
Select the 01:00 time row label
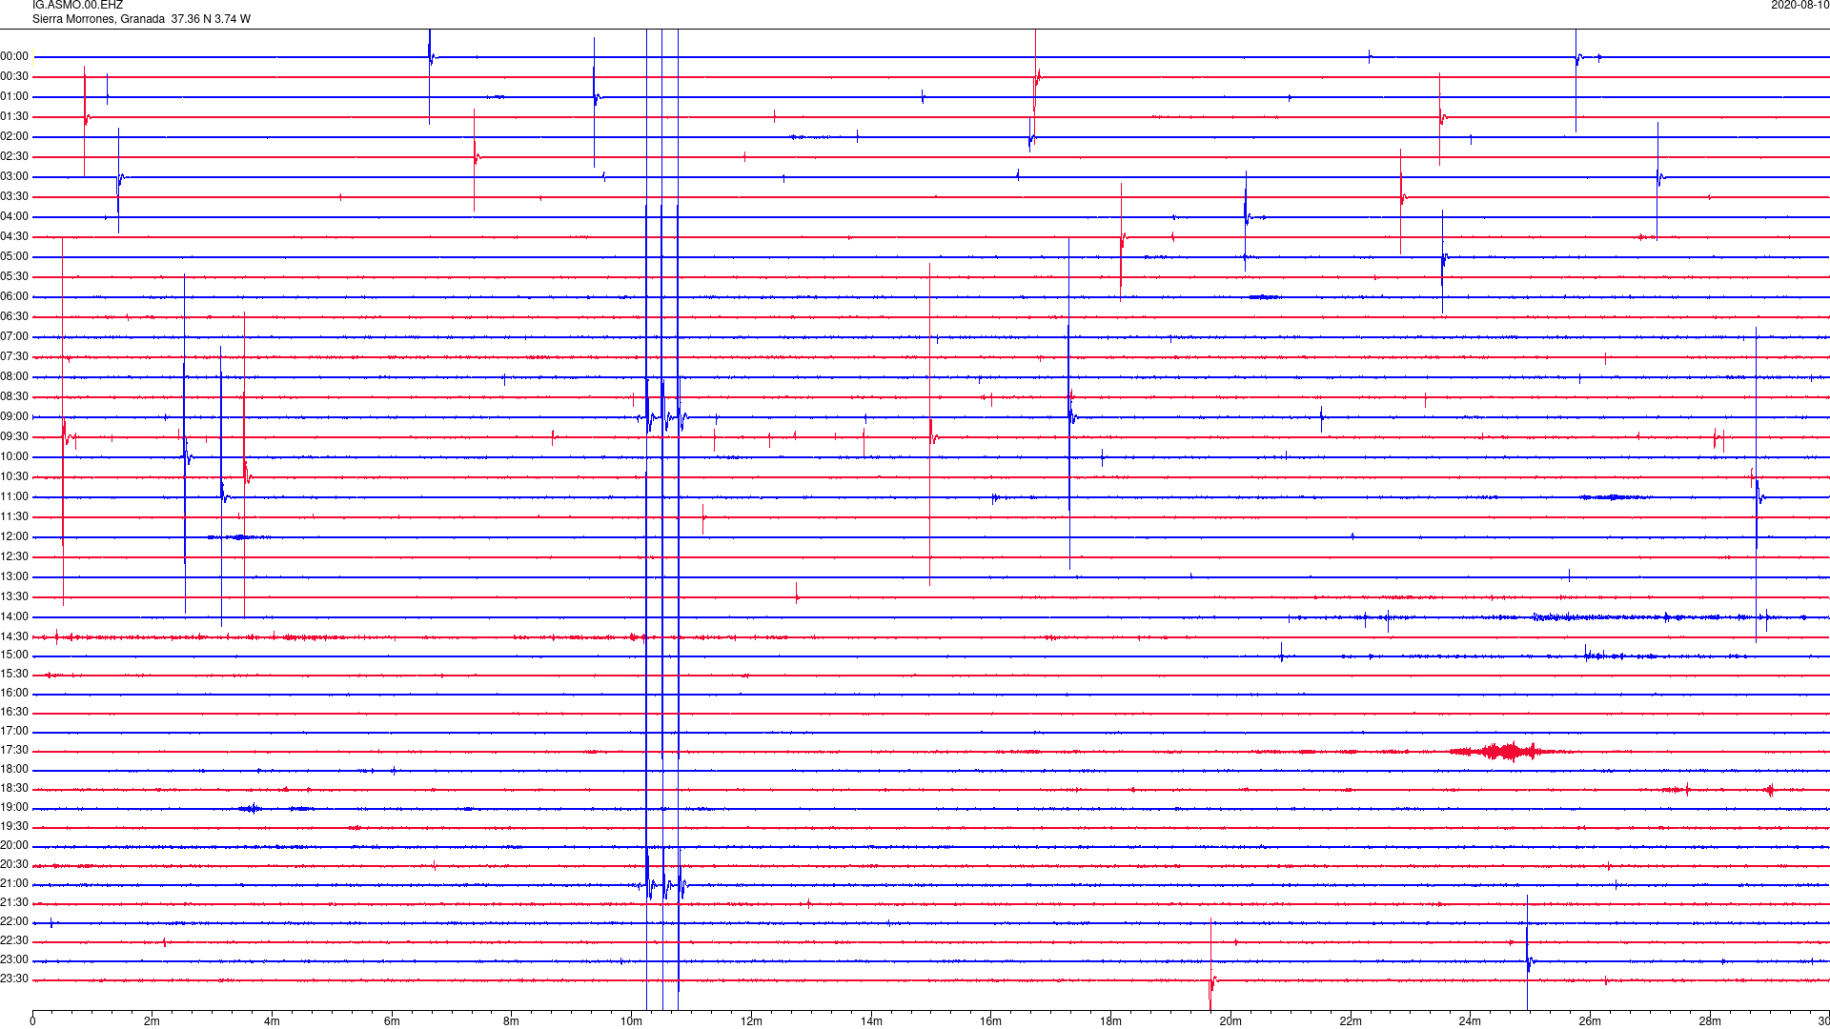(x=14, y=97)
